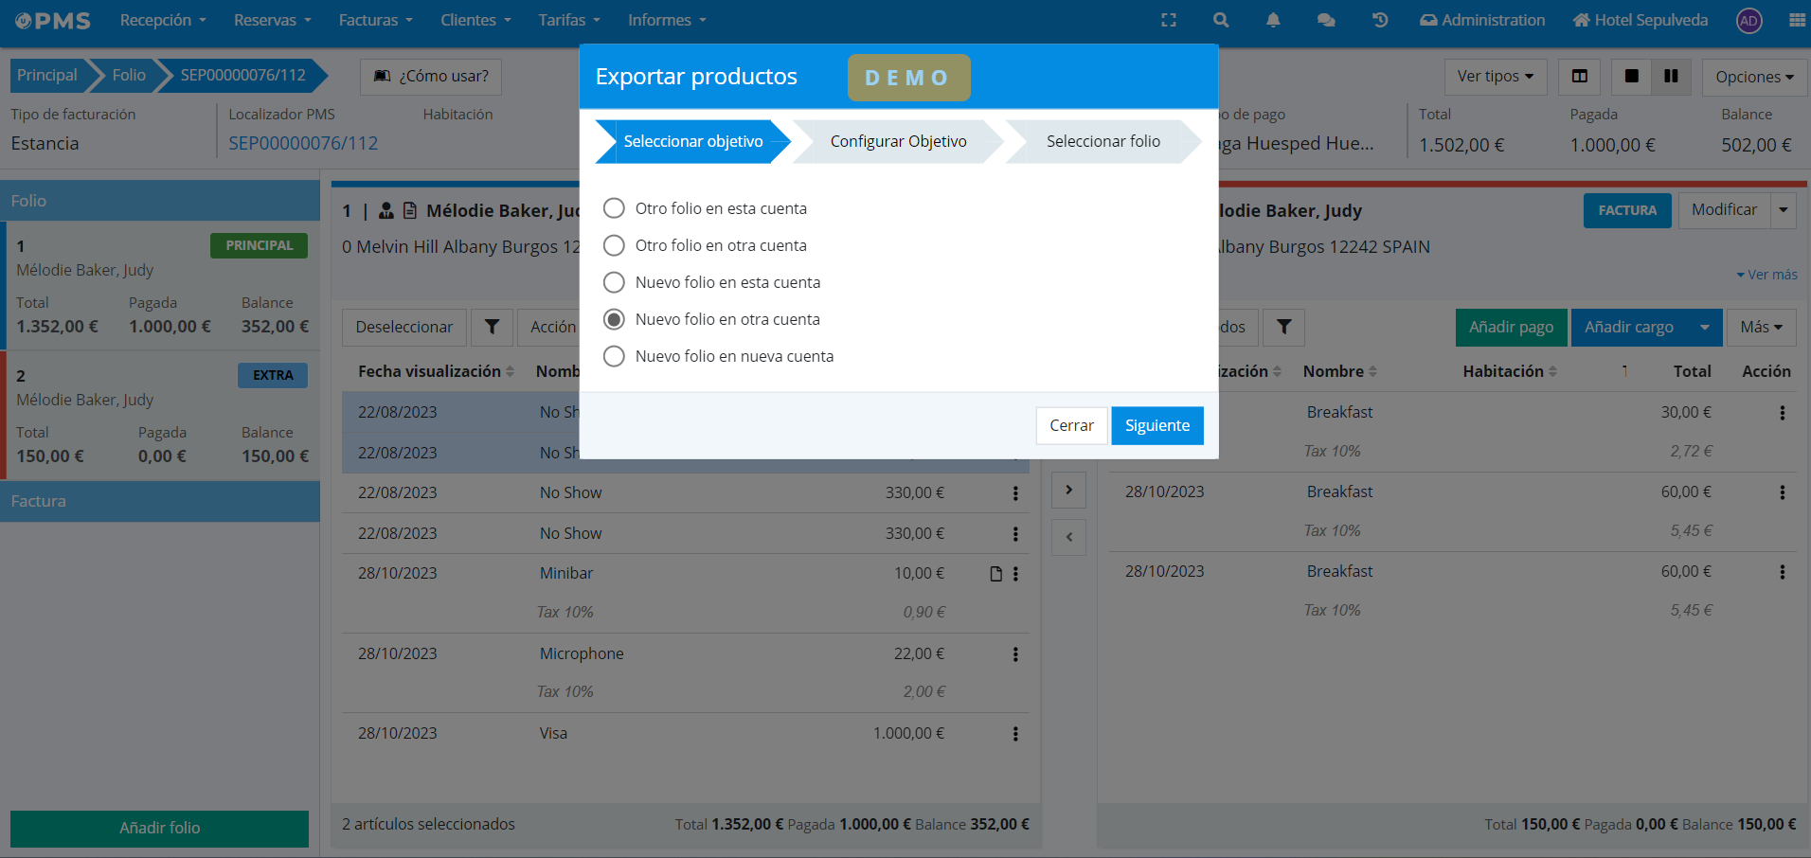The width and height of the screenshot is (1811, 858).
Task: Open the Facturas menu
Action: click(375, 20)
